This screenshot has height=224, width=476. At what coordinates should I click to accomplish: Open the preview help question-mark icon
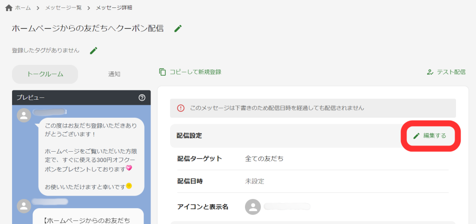[x=142, y=98]
